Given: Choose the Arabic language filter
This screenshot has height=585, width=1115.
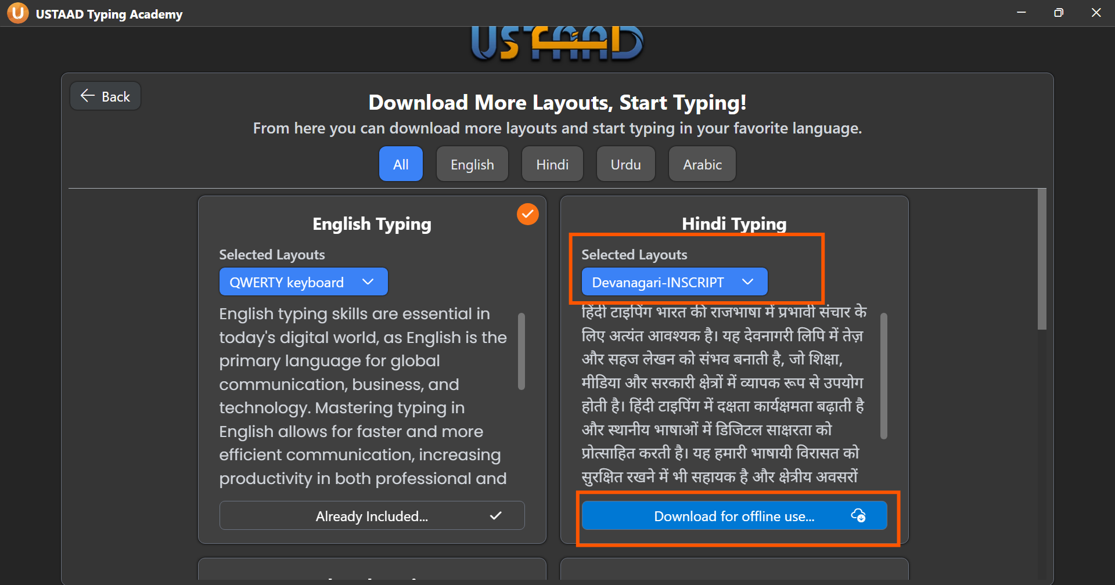Looking at the screenshot, I should pos(702,164).
